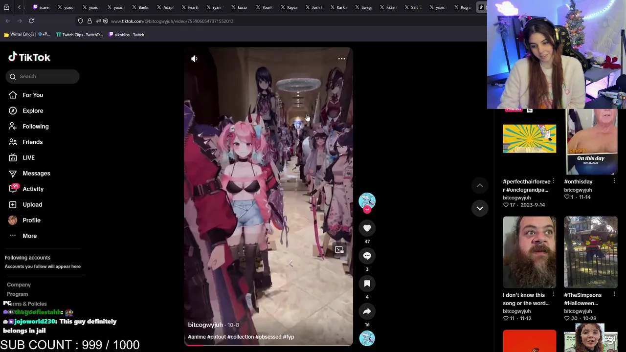Open the padlock site info icon
The width and height of the screenshot is (626, 352).
coord(89,21)
